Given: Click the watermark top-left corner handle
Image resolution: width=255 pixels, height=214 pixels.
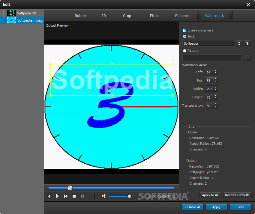Looking at the screenshot, I should pos(51,64).
